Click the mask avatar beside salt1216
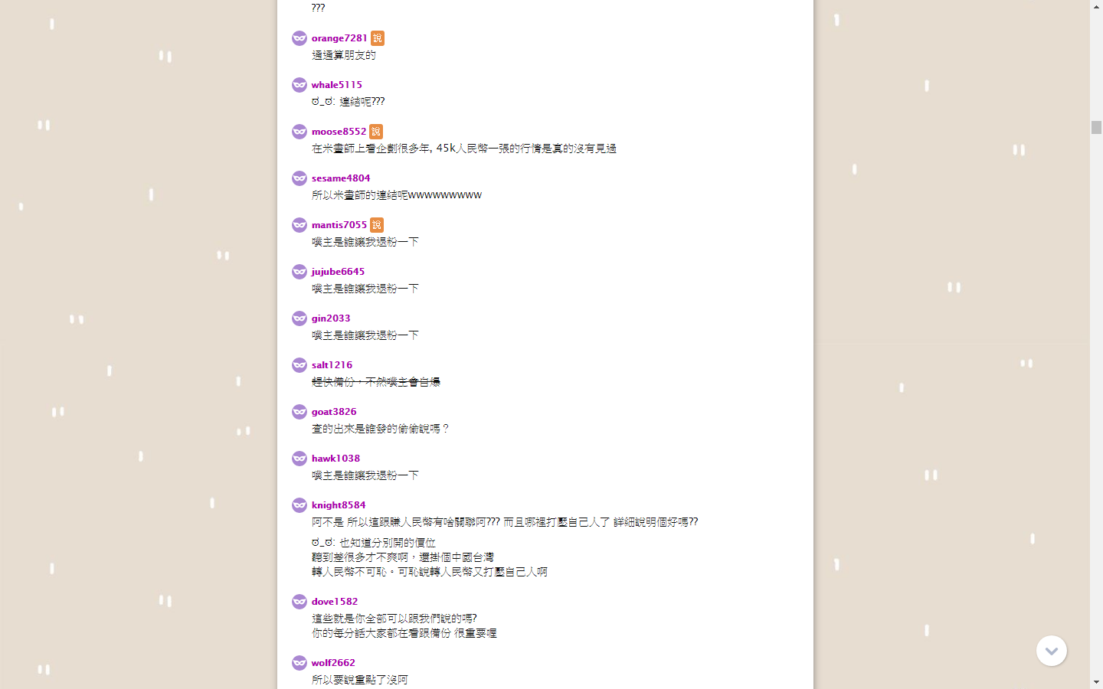This screenshot has height=689, width=1103. pos(299,365)
